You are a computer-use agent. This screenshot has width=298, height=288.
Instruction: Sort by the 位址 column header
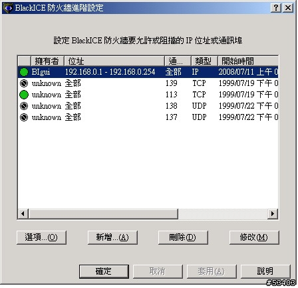point(114,61)
